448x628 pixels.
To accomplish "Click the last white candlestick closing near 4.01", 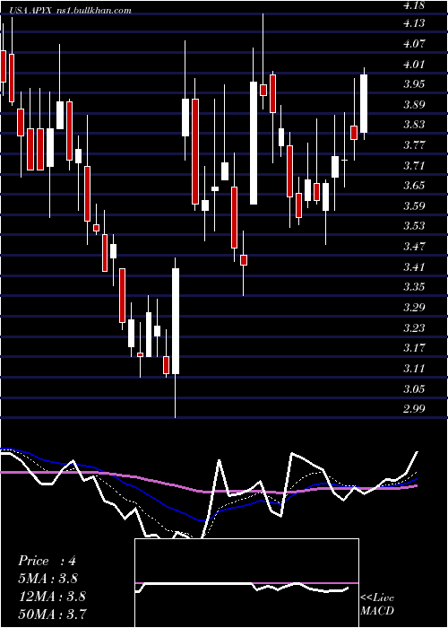I will (x=364, y=103).
